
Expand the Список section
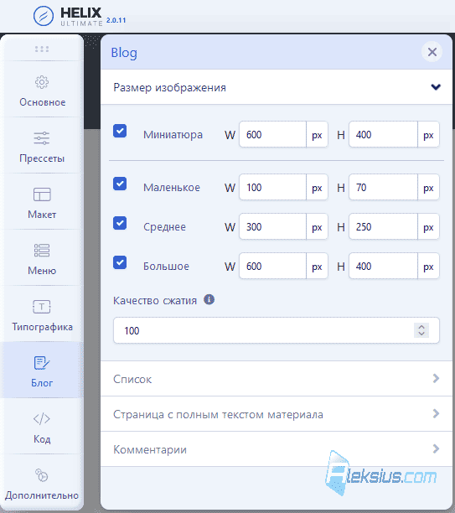pos(277,379)
